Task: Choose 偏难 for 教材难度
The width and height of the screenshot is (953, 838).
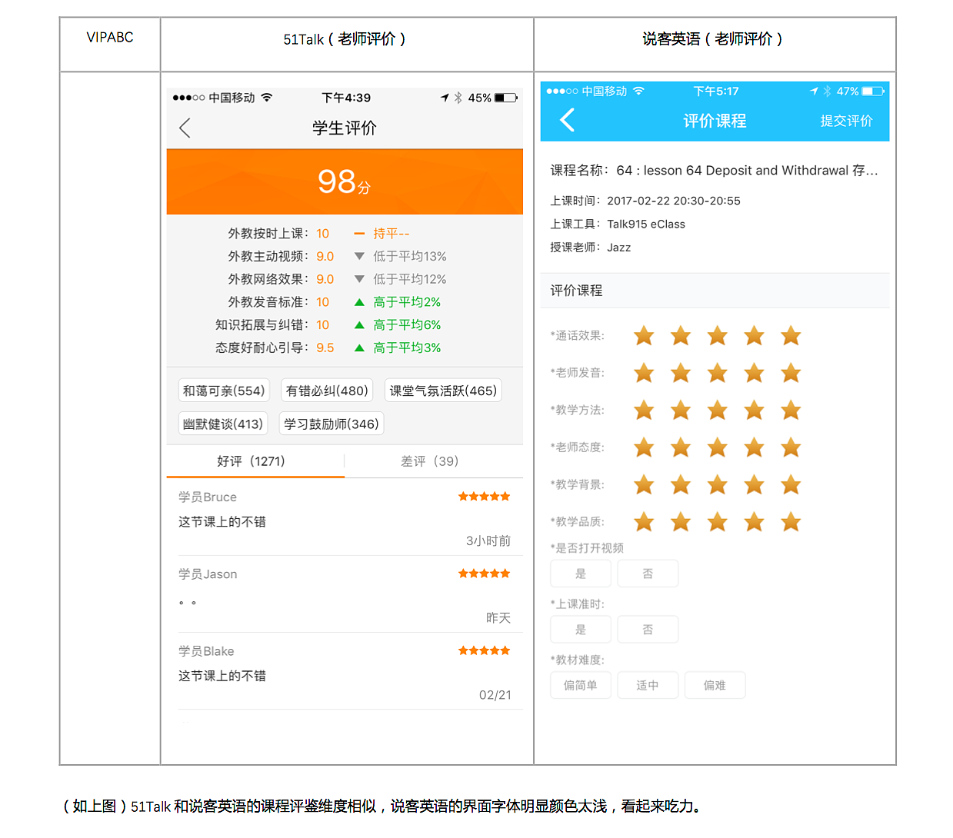Action: coord(715,685)
